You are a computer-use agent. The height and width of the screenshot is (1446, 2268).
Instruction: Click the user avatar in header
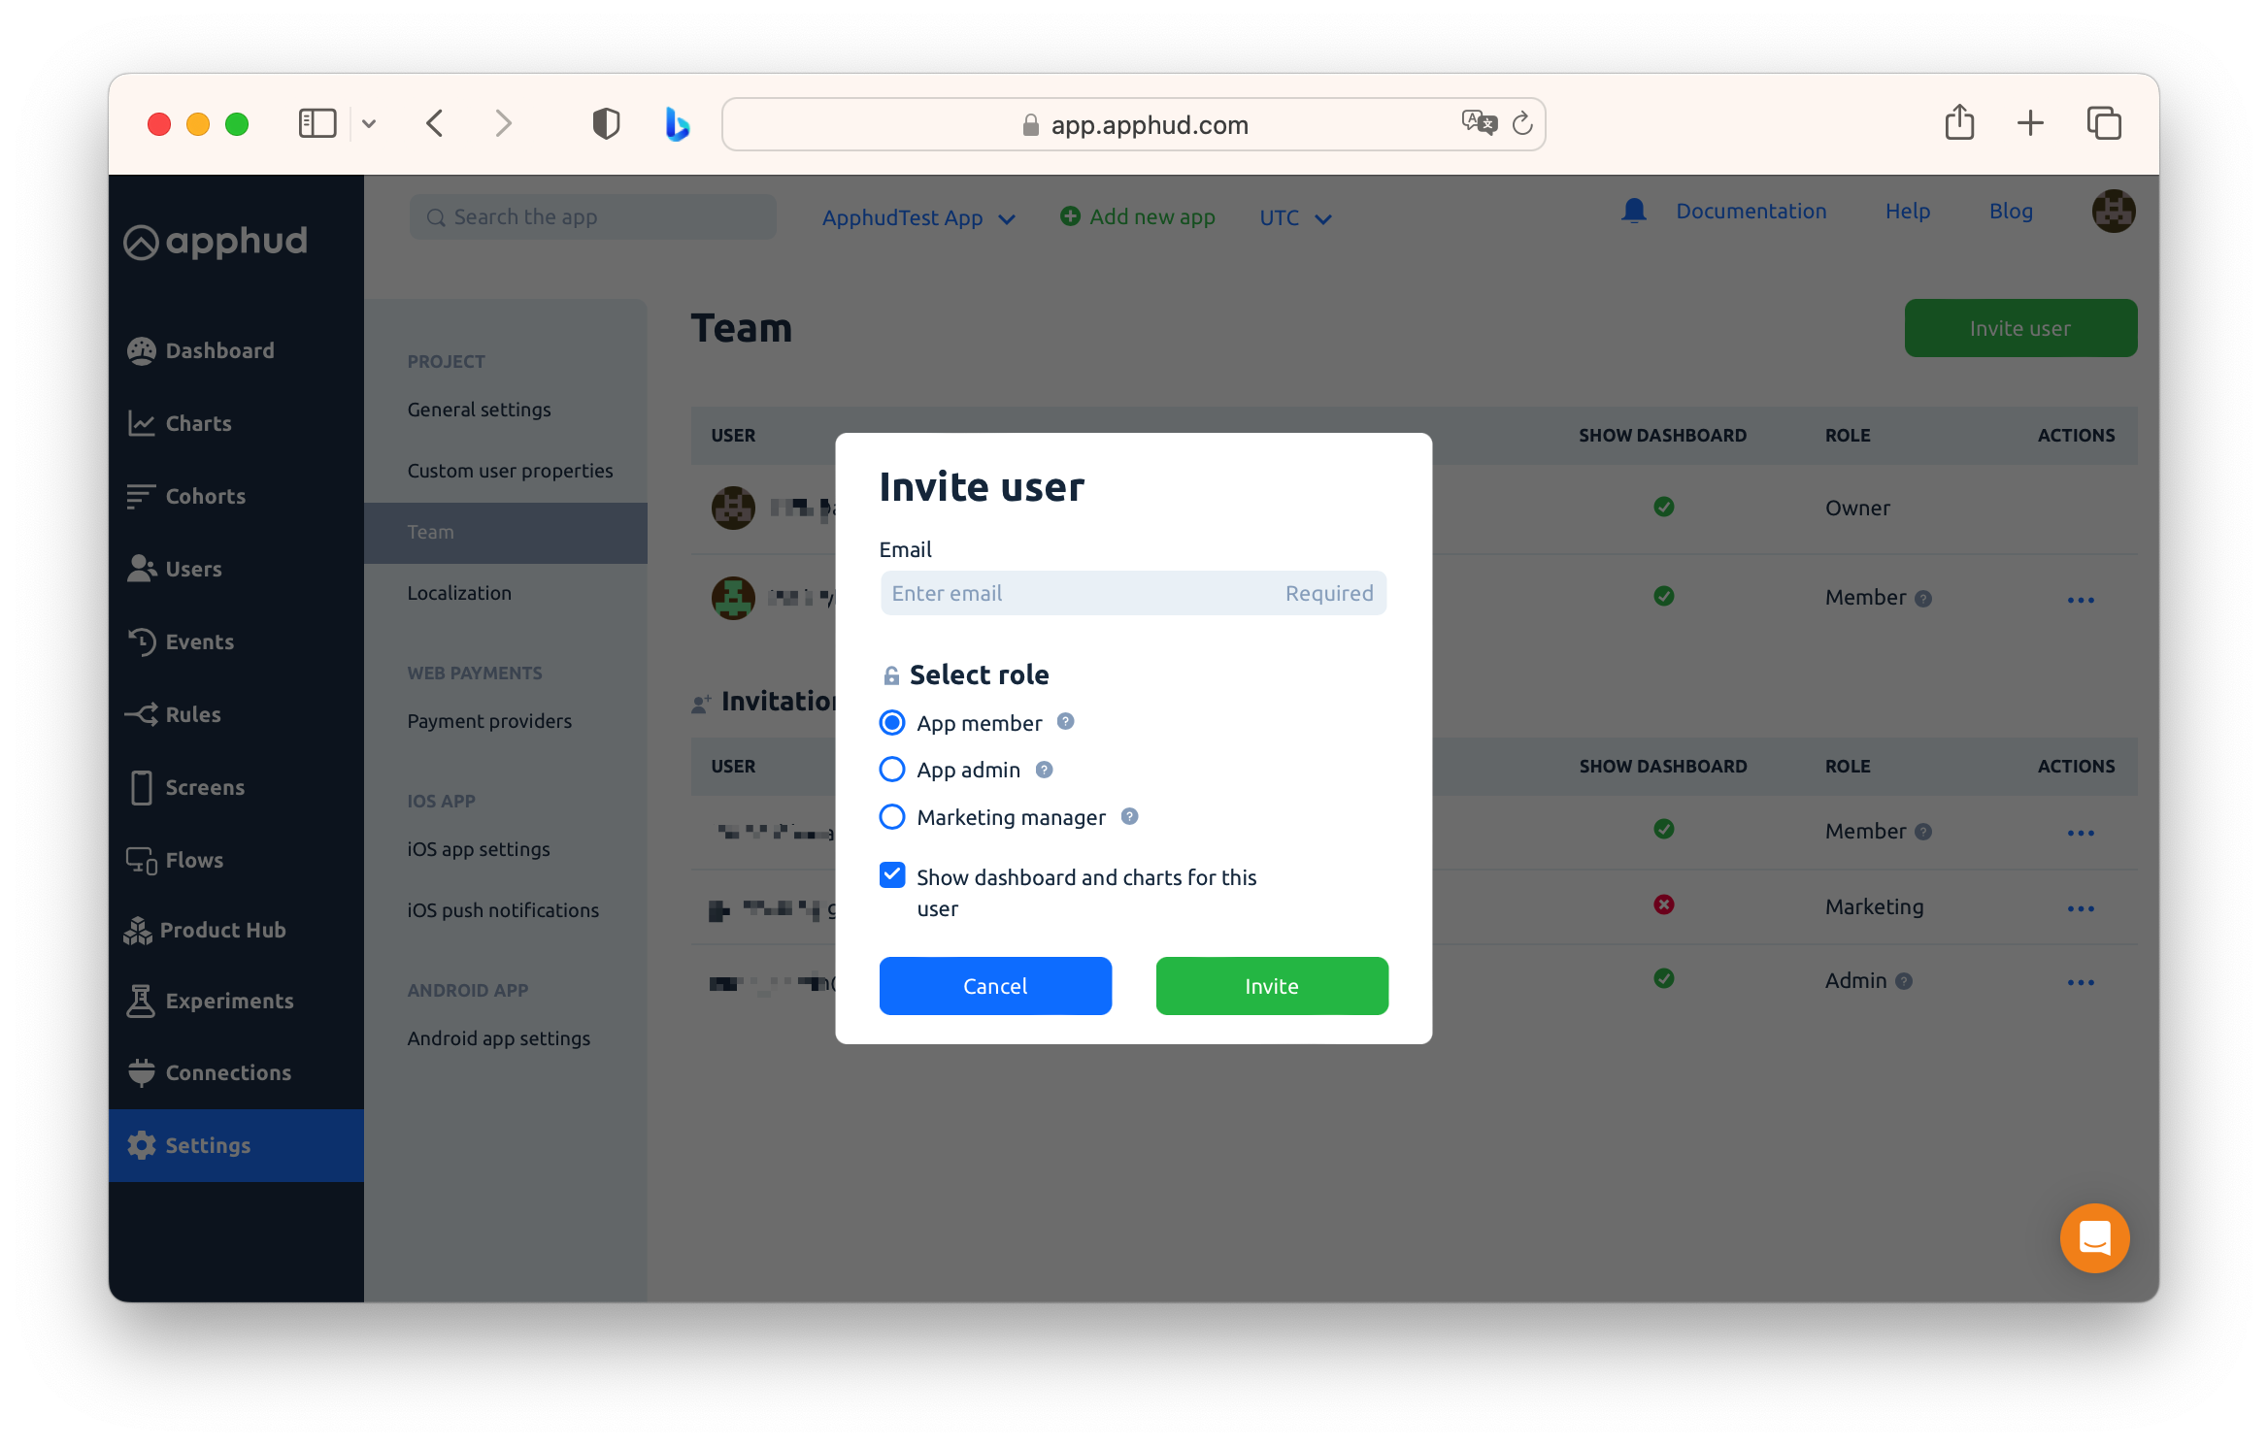point(2113,211)
